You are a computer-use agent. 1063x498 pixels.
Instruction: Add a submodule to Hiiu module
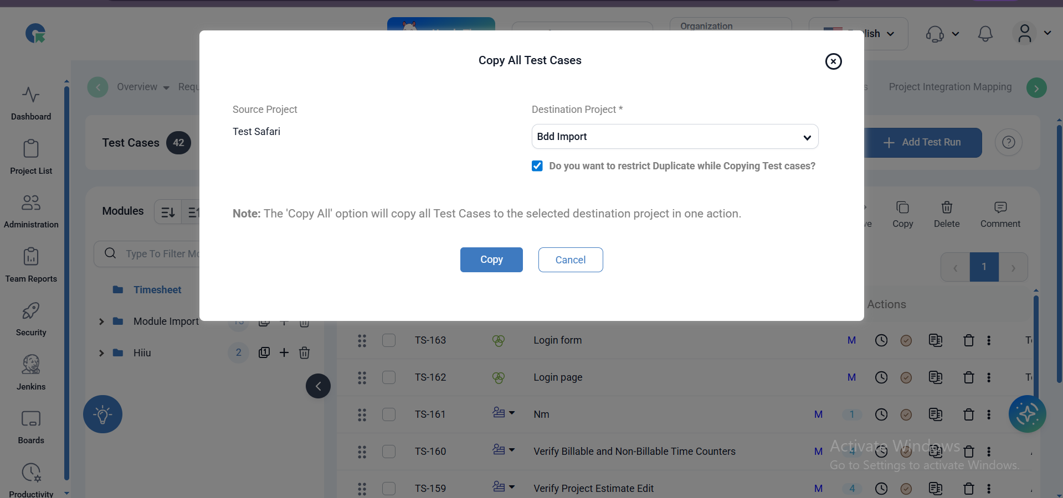[284, 352]
